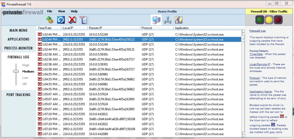Viewport: 294px width, 139px height.
Task: Click blocked-packet icon on the 1:07:33 AM row
Action: (x=40, y=134)
